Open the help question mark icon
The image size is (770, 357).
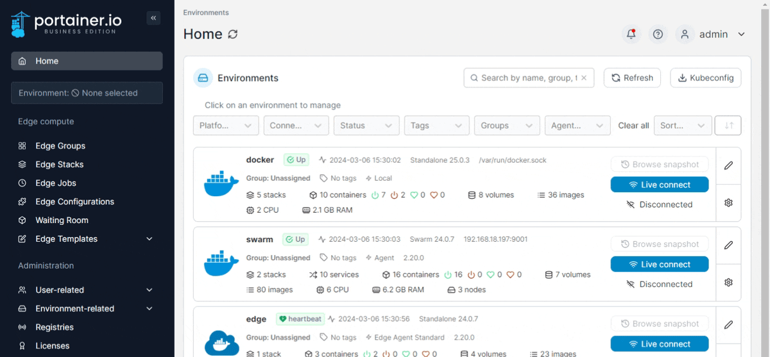click(x=658, y=35)
